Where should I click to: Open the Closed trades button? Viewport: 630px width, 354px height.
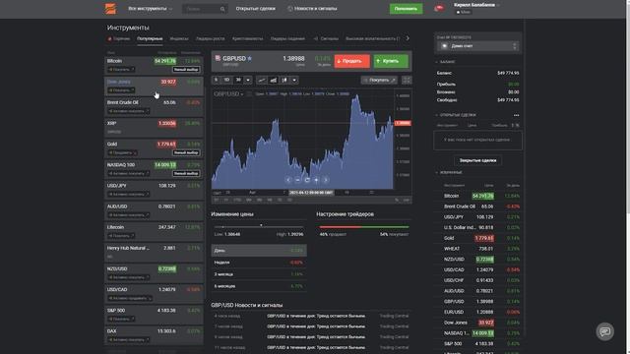[x=477, y=160]
